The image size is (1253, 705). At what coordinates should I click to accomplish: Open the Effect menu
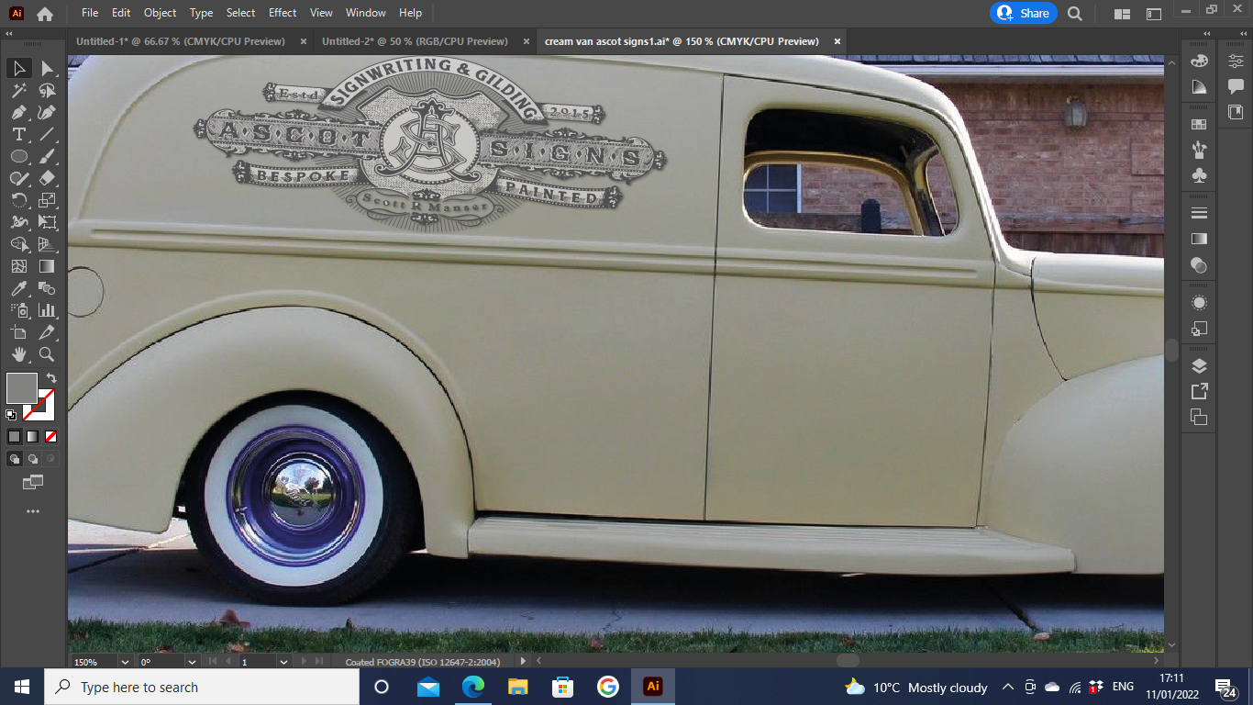(x=283, y=13)
